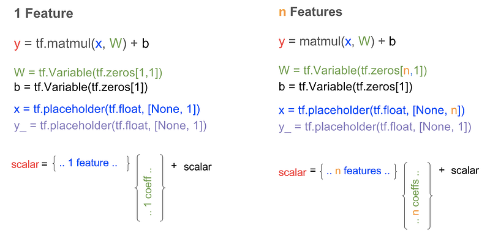Click the red 'scalar' label on the right

point(293,172)
